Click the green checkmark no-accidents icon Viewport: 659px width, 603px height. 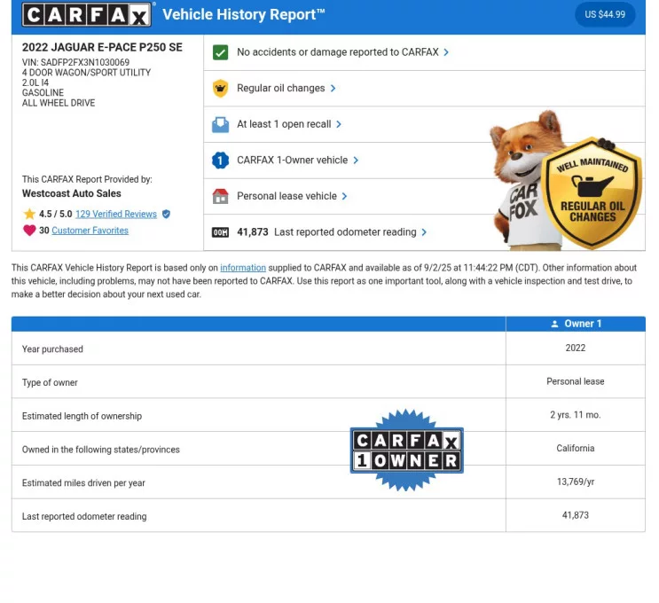[x=221, y=52]
